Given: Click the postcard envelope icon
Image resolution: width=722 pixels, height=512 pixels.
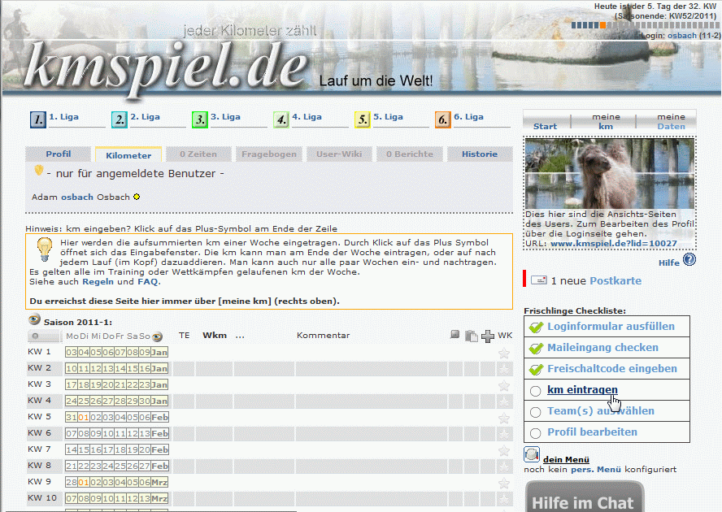Looking at the screenshot, I should tap(538, 280).
